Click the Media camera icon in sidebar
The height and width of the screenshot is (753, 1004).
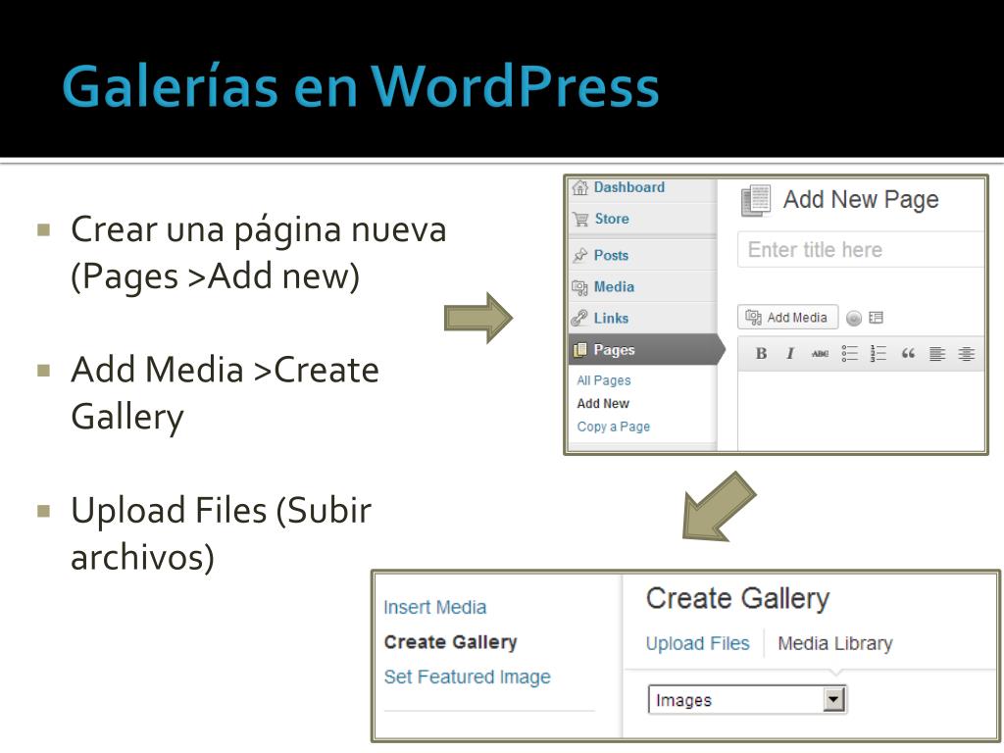coord(580,287)
